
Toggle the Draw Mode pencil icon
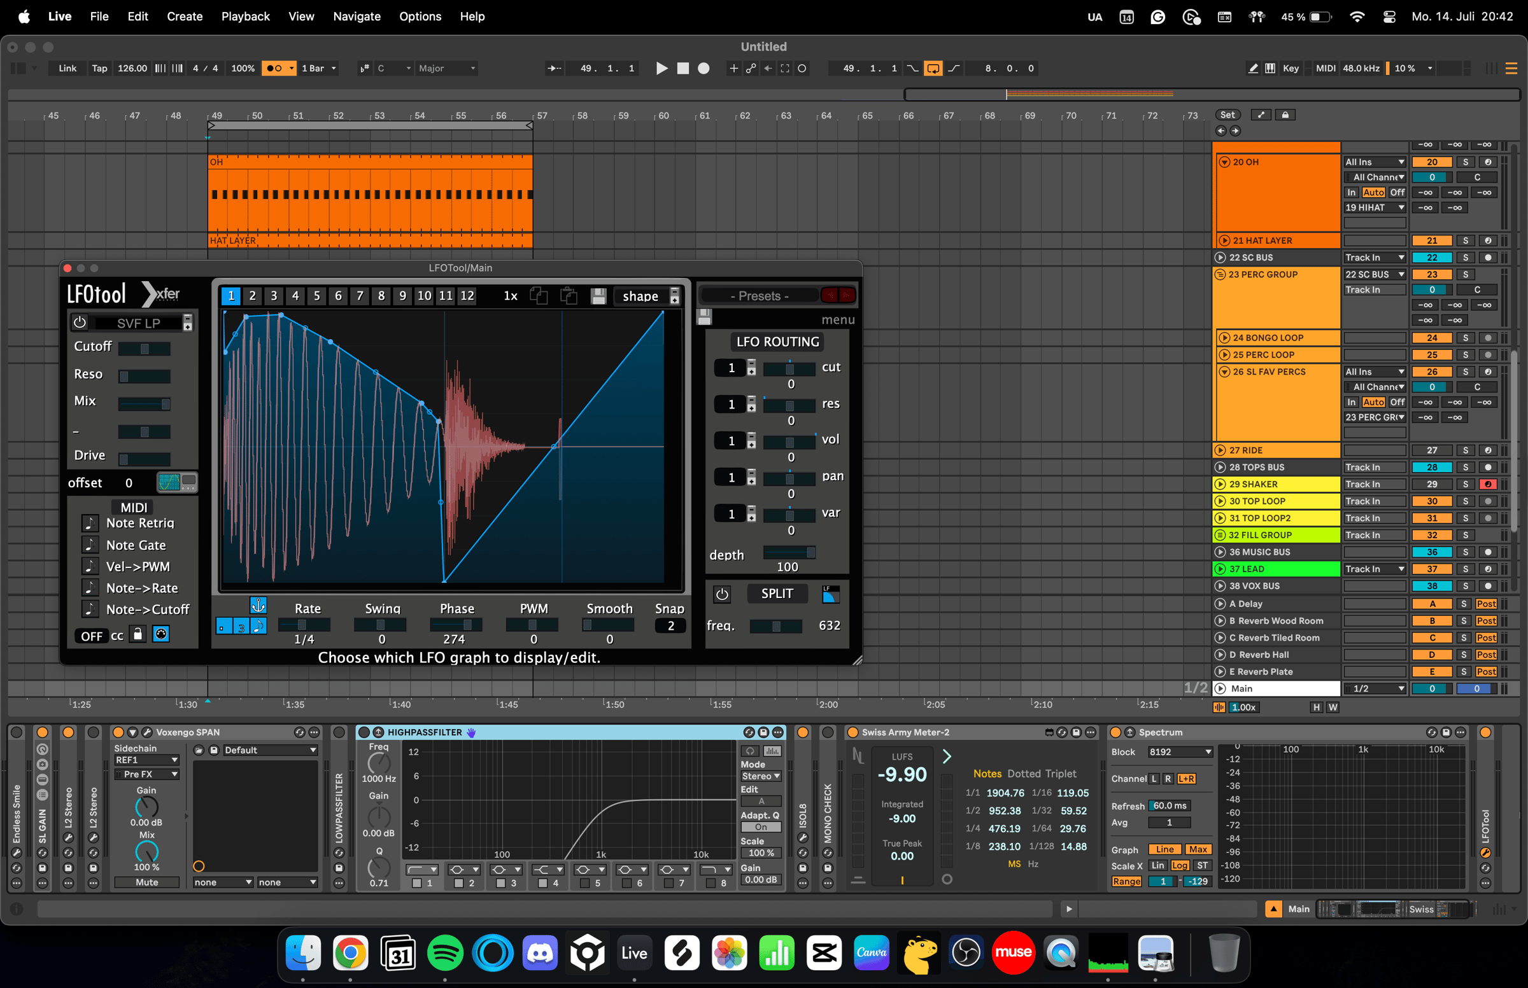coord(1252,68)
